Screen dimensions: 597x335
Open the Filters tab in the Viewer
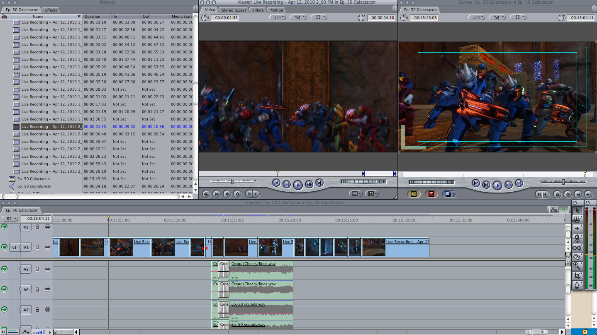(258, 10)
